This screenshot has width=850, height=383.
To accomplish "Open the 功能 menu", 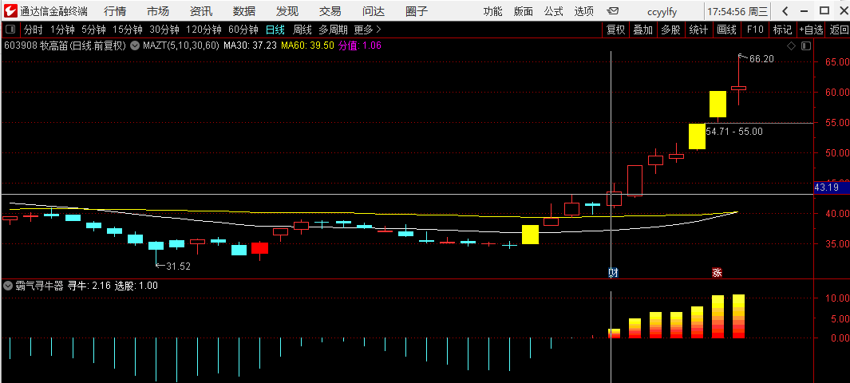I will (x=492, y=11).
